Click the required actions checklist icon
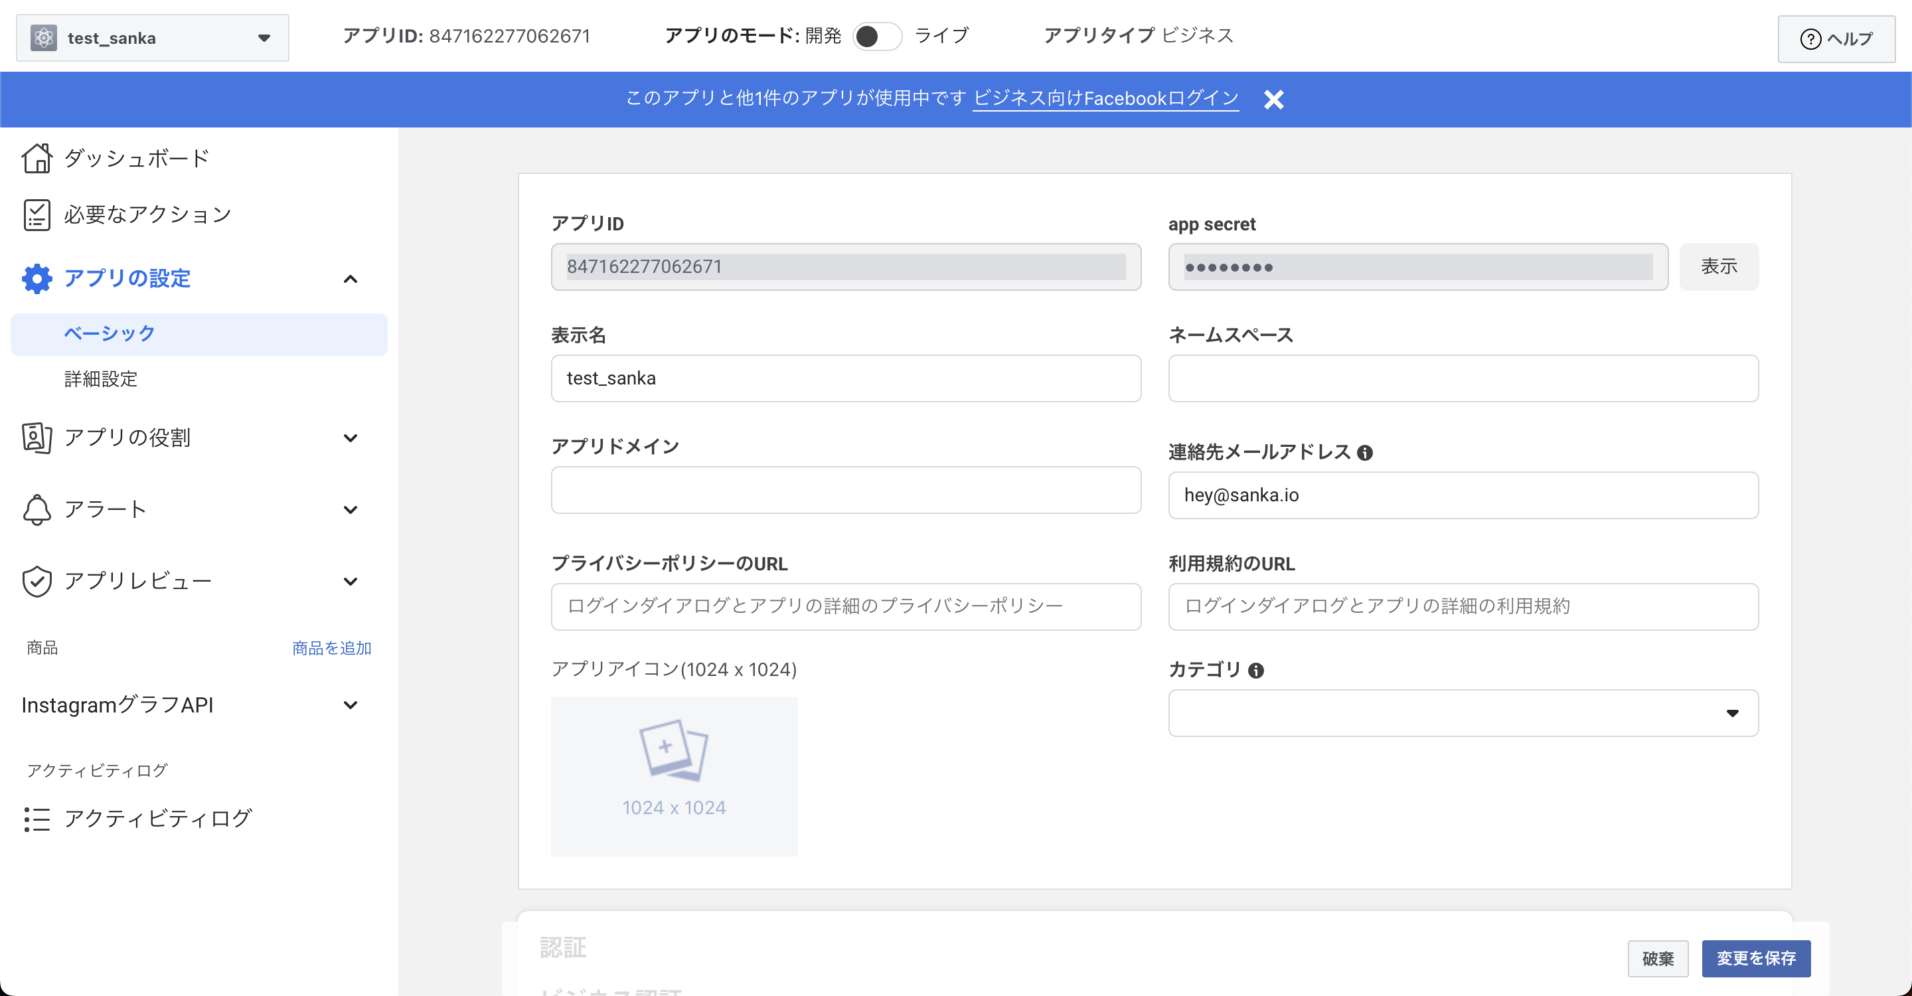 pos(37,214)
